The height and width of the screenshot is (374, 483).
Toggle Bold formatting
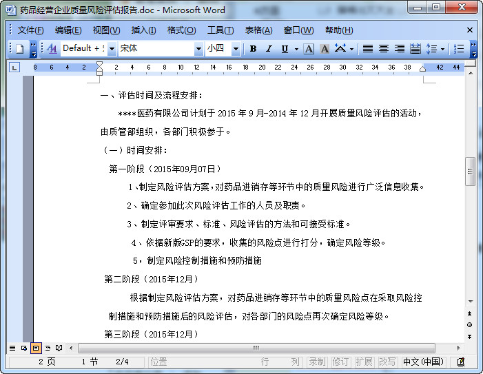tap(253, 49)
